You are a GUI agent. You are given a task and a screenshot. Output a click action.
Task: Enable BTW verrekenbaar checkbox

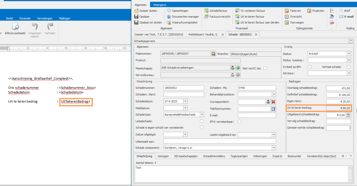239,122
